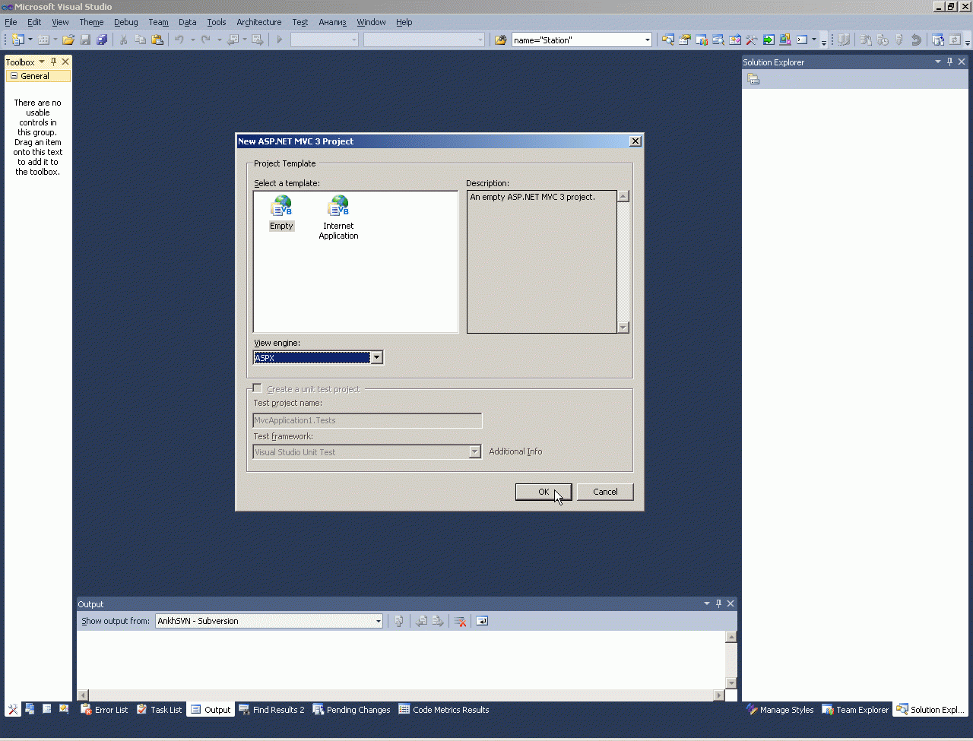The width and height of the screenshot is (973, 741).
Task: Close the New ASP.NET MVC 3 Project dialog
Action: tap(635, 141)
